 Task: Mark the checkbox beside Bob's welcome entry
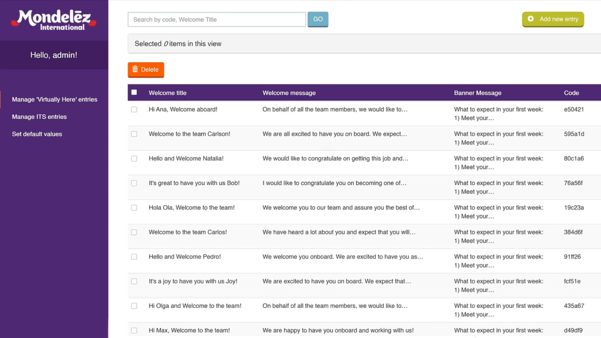(x=134, y=183)
